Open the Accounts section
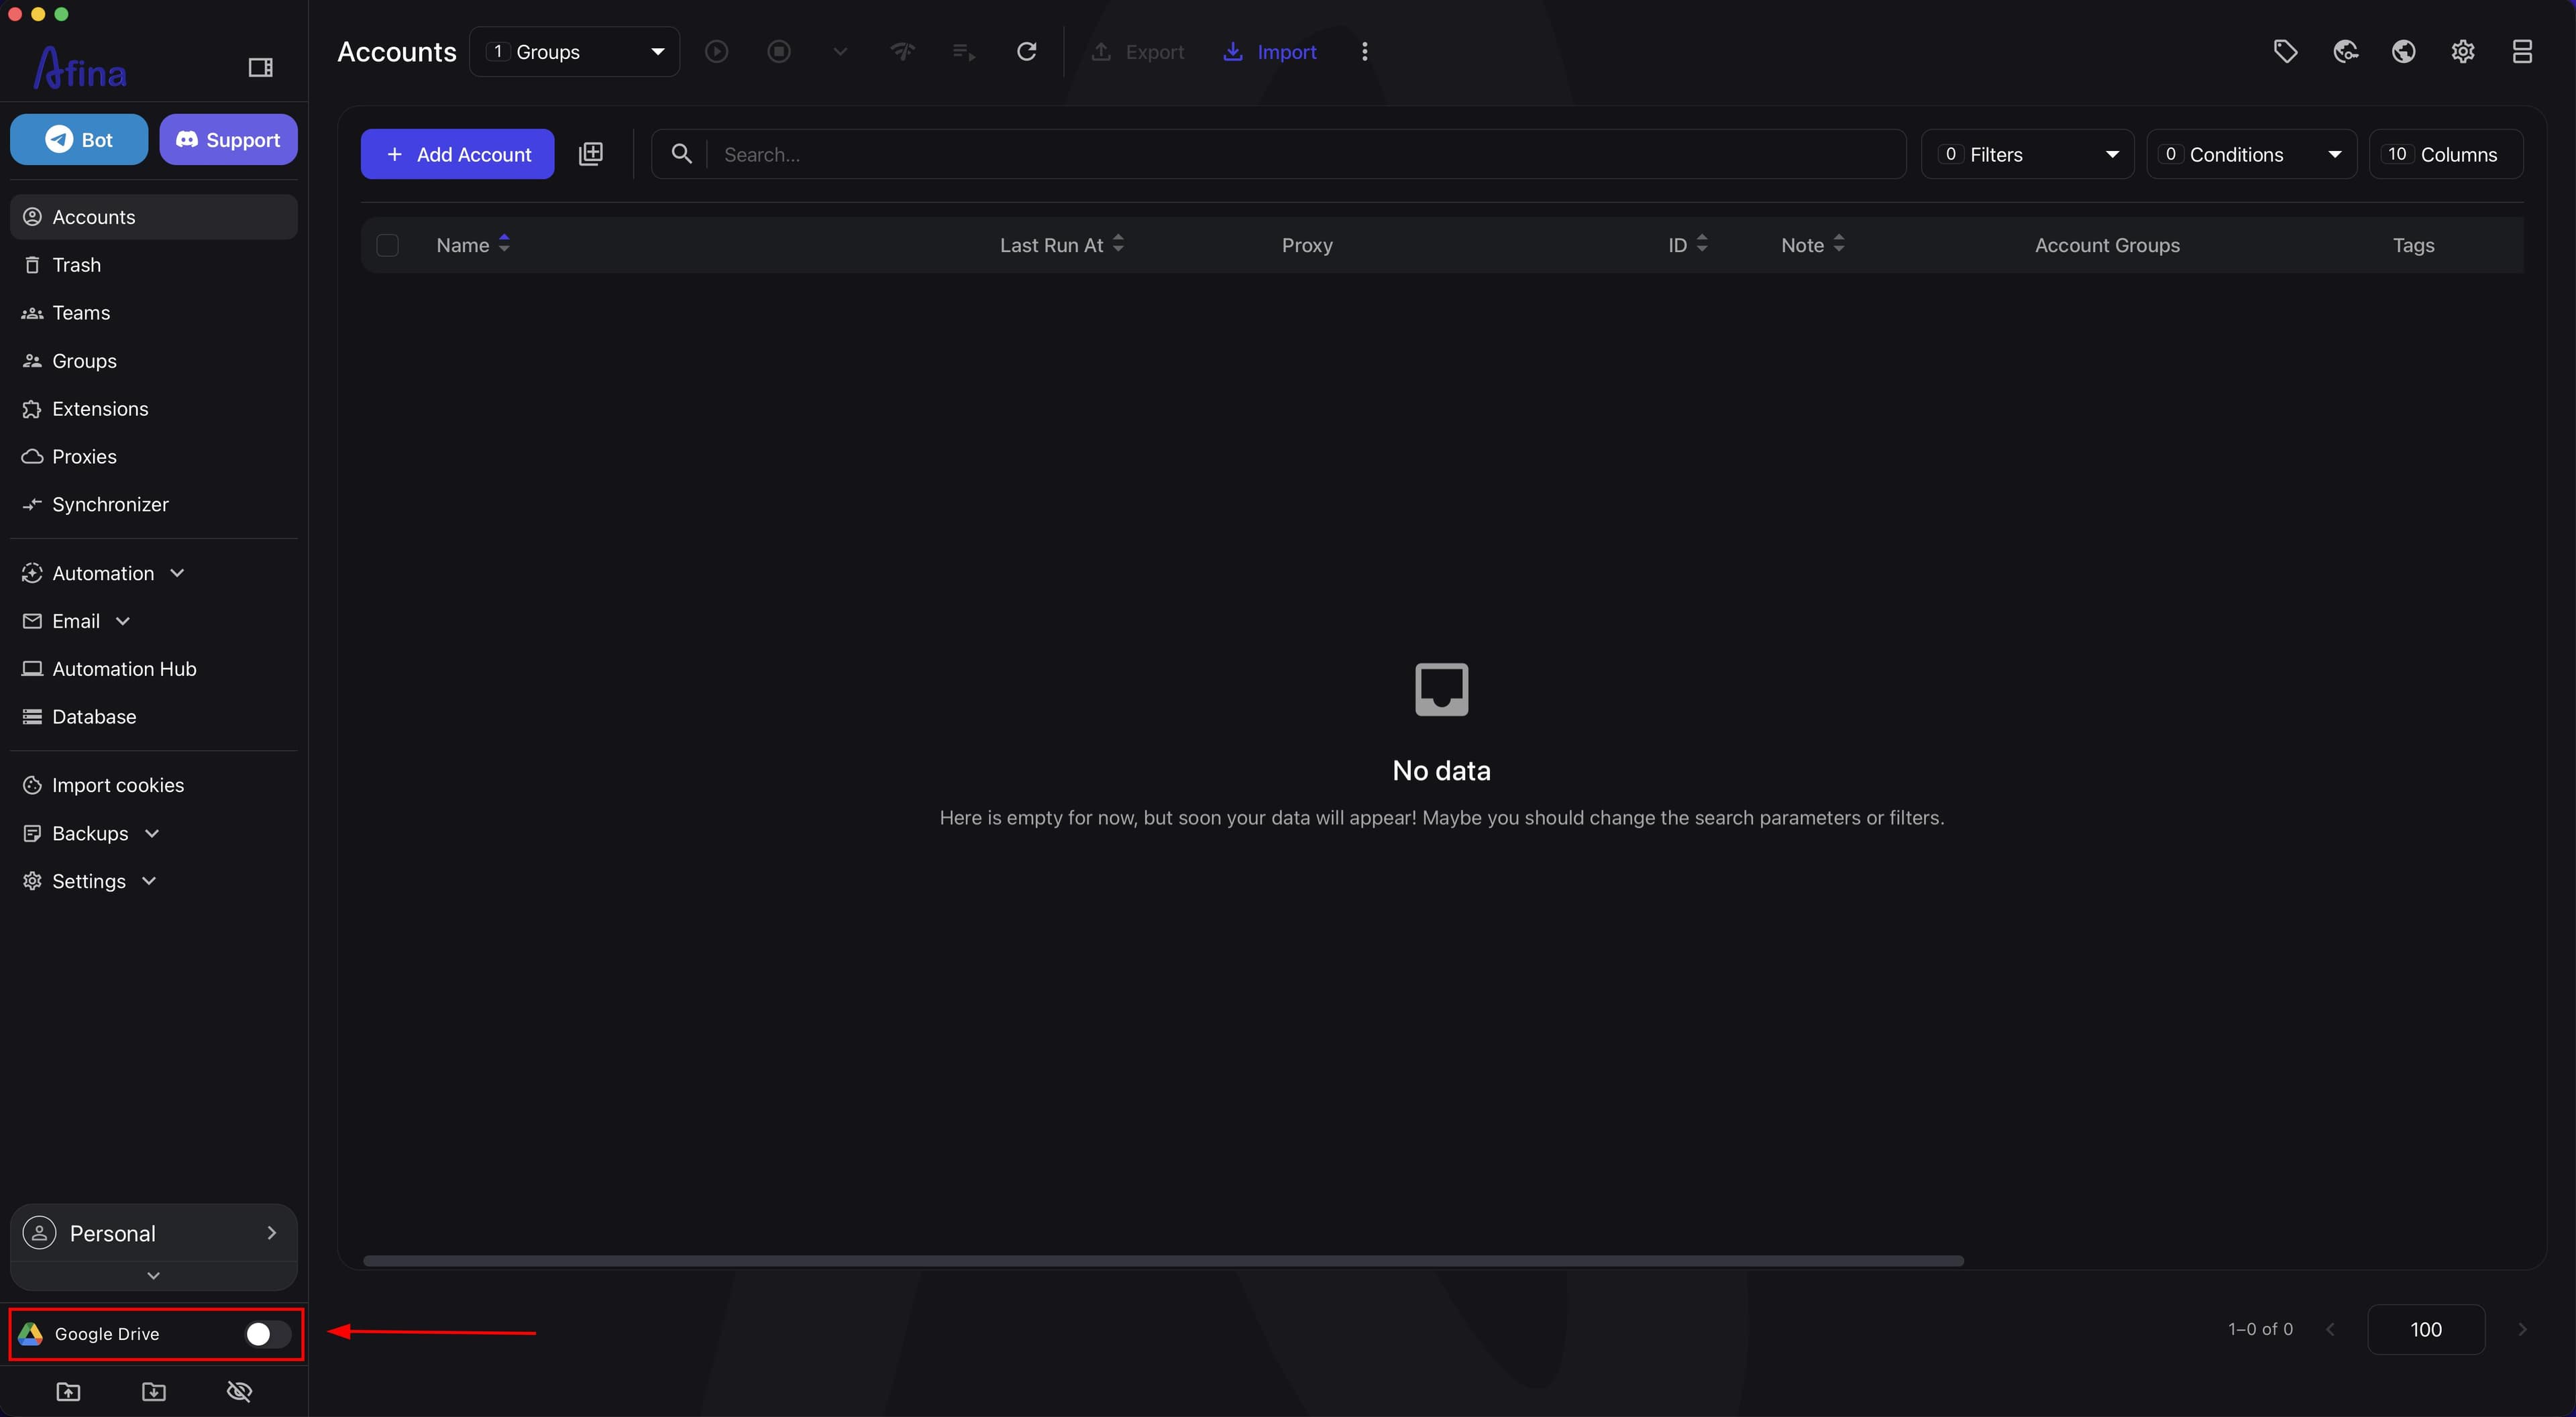This screenshot has height=1417, width=2576. coord(153,217)
